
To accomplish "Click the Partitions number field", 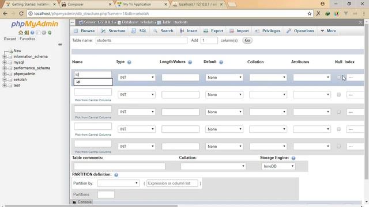I will click(106, 194).
